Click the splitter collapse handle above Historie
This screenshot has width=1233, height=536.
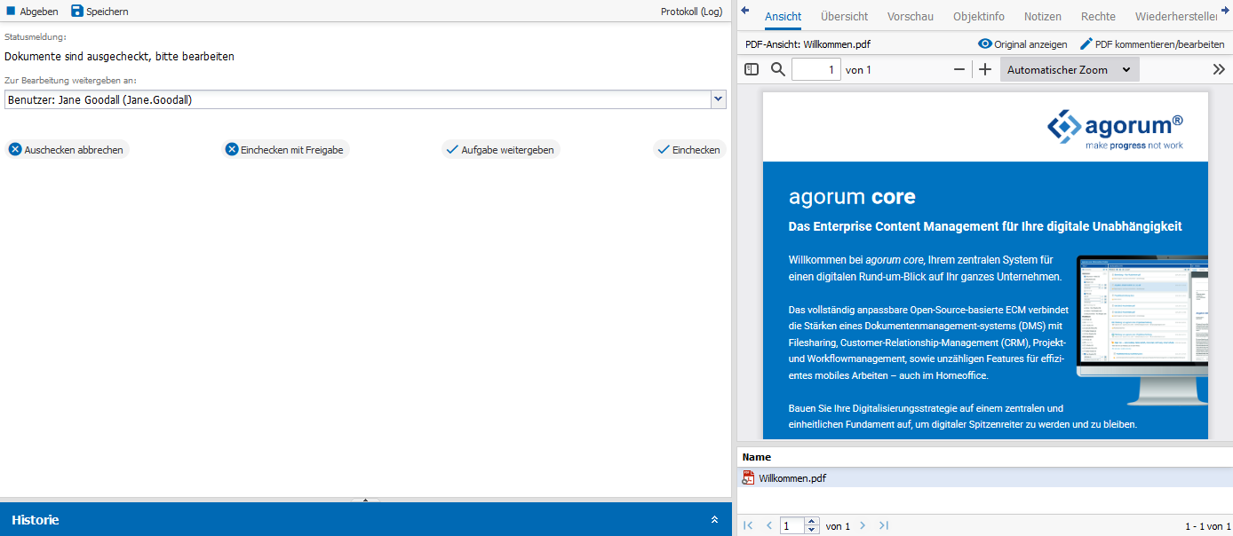coord(365,501)
